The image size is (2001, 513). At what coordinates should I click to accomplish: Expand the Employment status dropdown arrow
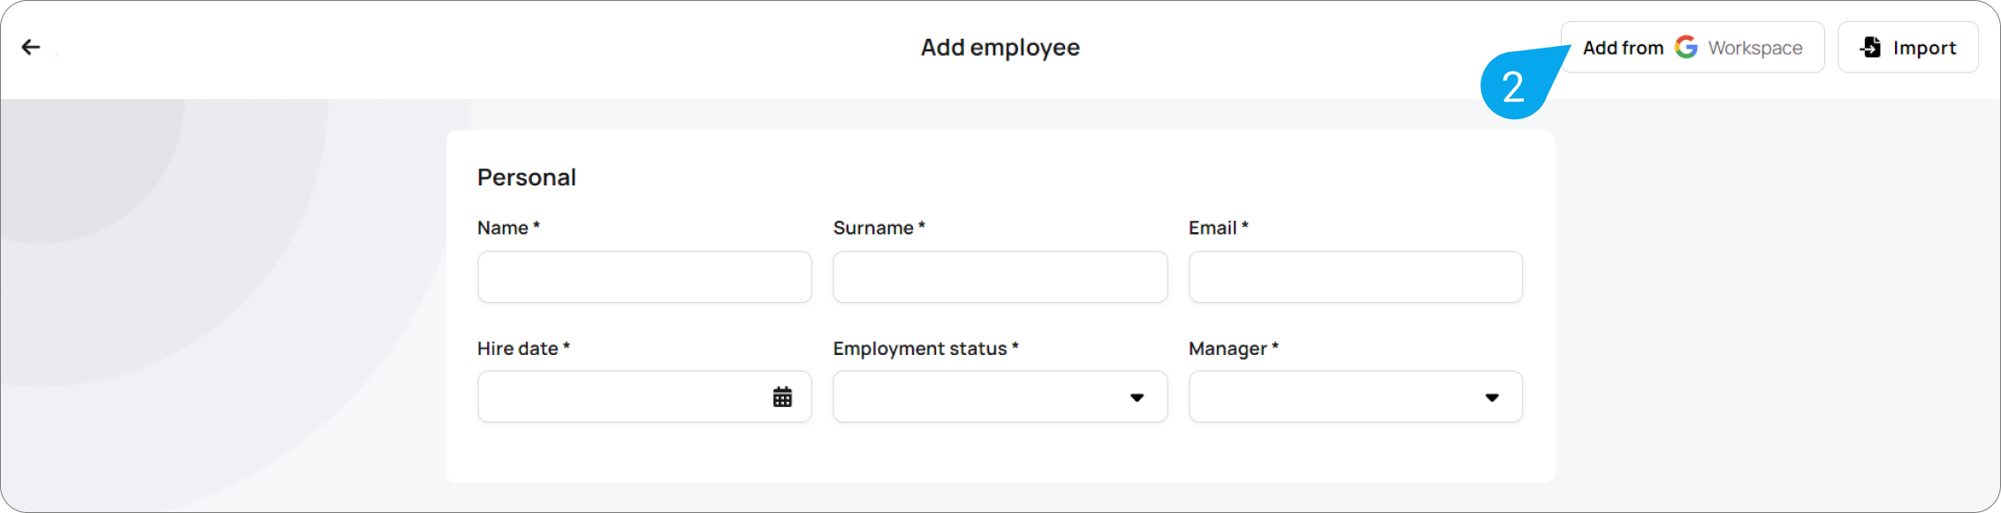tap(1137, 397)
